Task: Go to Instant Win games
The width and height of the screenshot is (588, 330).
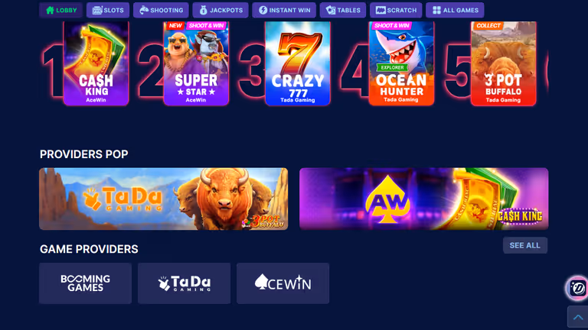Action: click(x=284, y=10)
